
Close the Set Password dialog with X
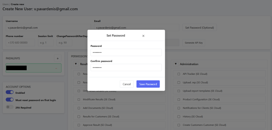(143, 36)
